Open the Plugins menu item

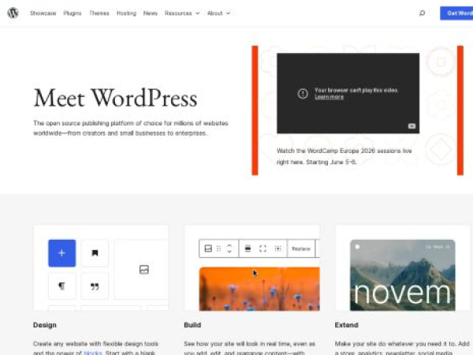tap(73, 13)
